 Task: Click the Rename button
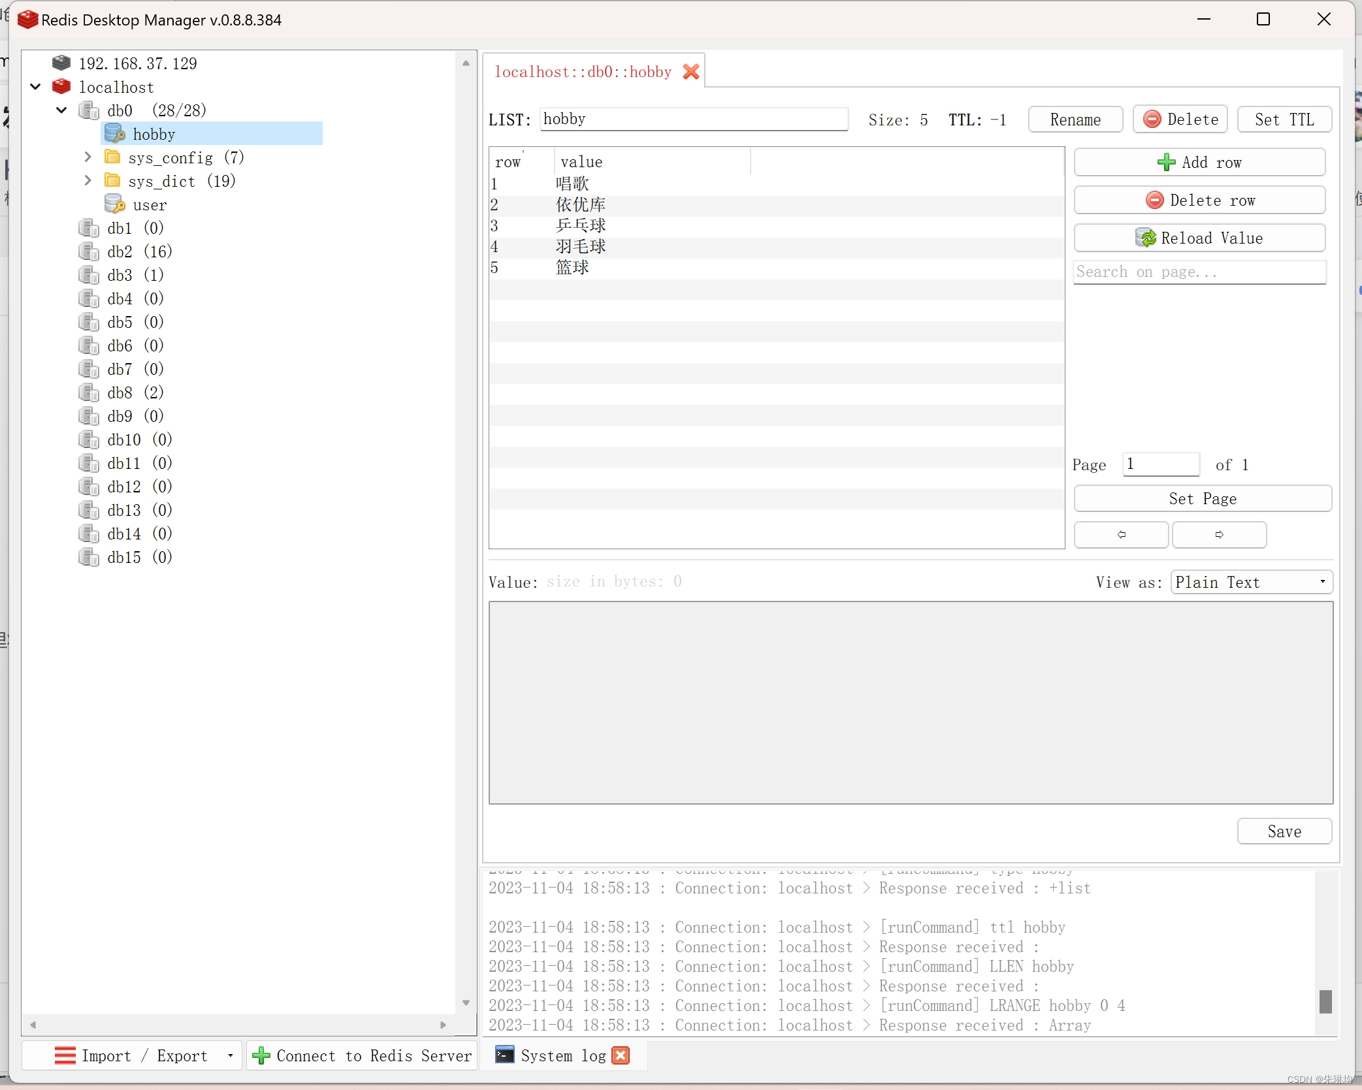[x=1074, y=119]
